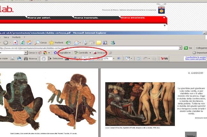Click the Google toolbar search input box

tap(12, 53)
